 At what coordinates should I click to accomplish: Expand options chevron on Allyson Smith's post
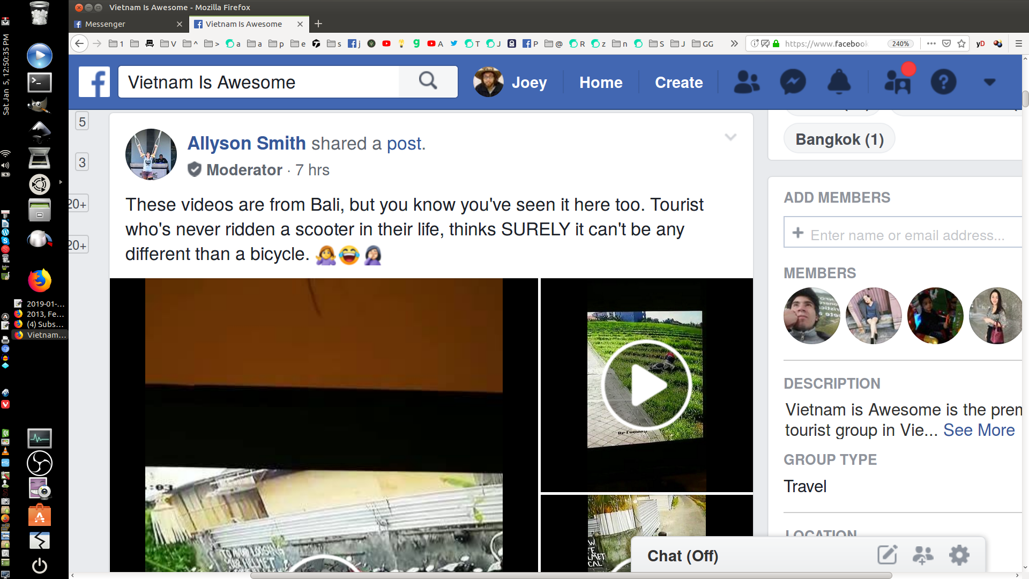731,137
